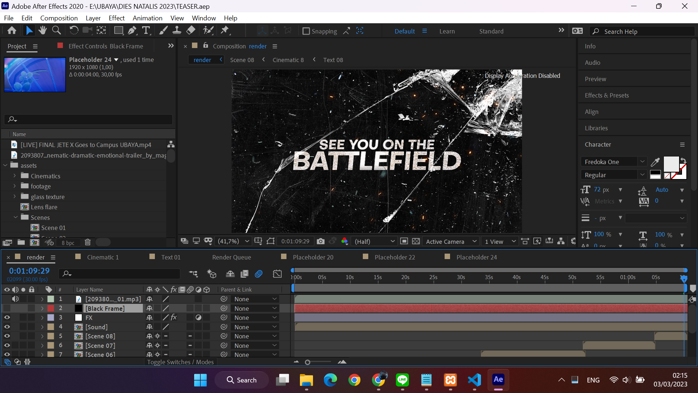The image size is (698, 393).
Task: Hide the [Scene 08] layer
Action: point(7,336)
